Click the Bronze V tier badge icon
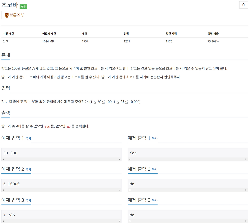This screenshot has width=249, height=224. pyautogui.click(x=7, y=15)
